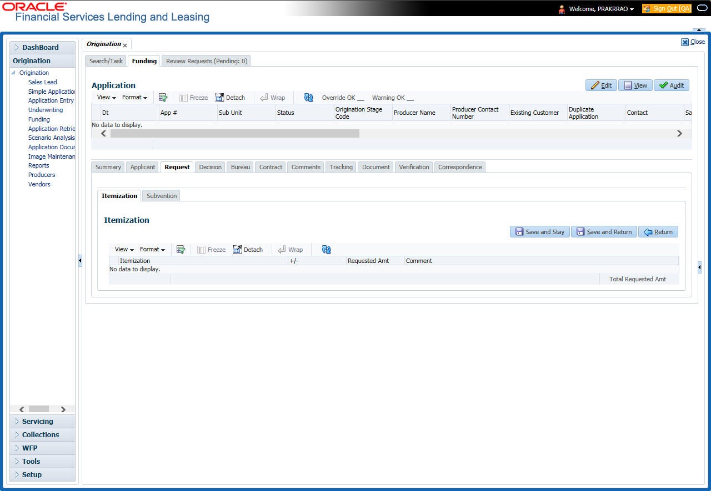Viewport: 711px width, 491px height.
Task: Open the Decision tab
Action: pos(210,167)
